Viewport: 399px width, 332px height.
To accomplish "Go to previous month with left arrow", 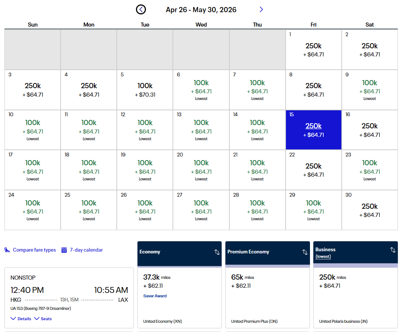I will (141, 10).
